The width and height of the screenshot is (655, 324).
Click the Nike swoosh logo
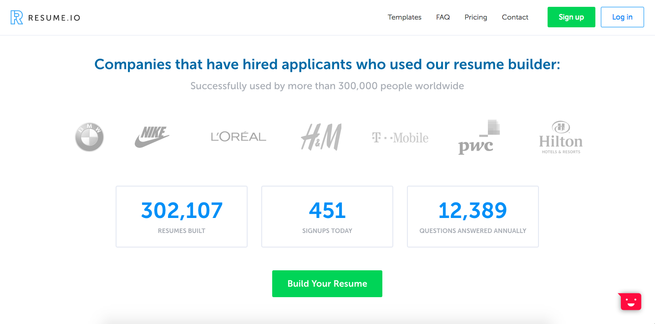tap(152, 137)
